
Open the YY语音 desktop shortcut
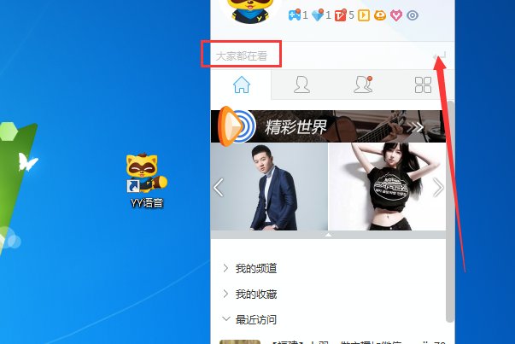tap(147, 180)
